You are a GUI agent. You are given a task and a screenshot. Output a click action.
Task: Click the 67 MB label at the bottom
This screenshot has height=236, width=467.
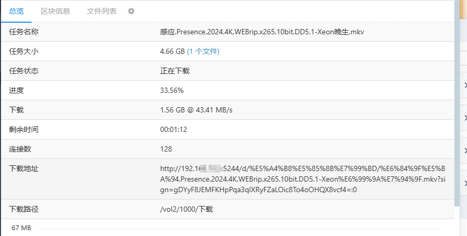click(x=22, y=228)
